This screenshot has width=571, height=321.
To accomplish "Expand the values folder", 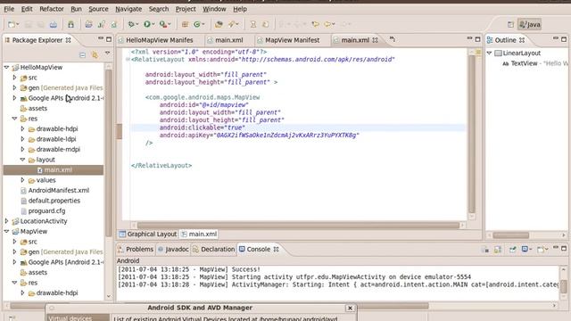I will [x=22, y=180].
